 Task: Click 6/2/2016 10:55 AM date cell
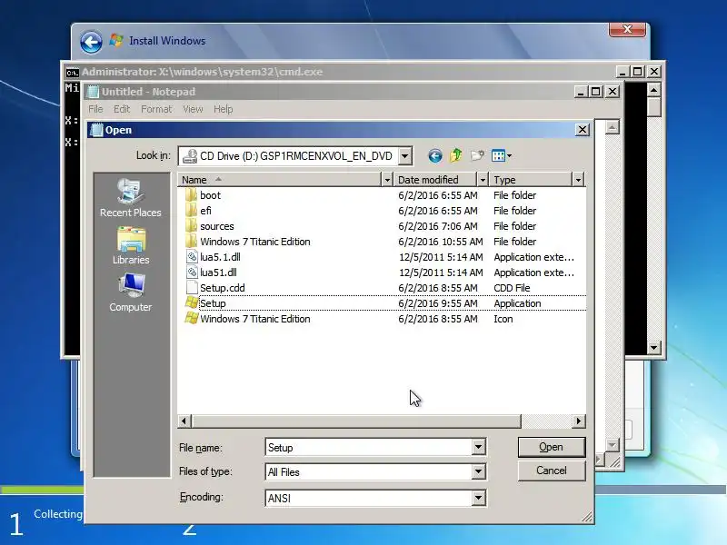(x=441, y=242)
